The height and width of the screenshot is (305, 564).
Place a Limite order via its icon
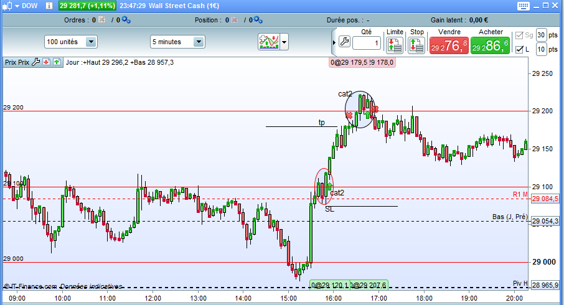(394, 45)
